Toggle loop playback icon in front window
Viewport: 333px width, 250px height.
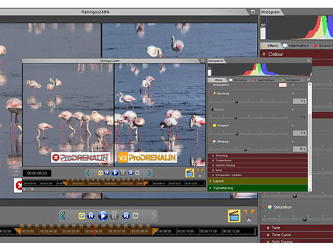(x=100, y=173)
